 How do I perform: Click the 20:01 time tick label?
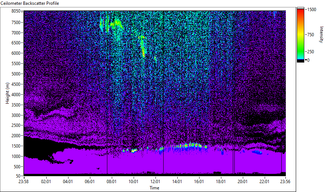242,182
